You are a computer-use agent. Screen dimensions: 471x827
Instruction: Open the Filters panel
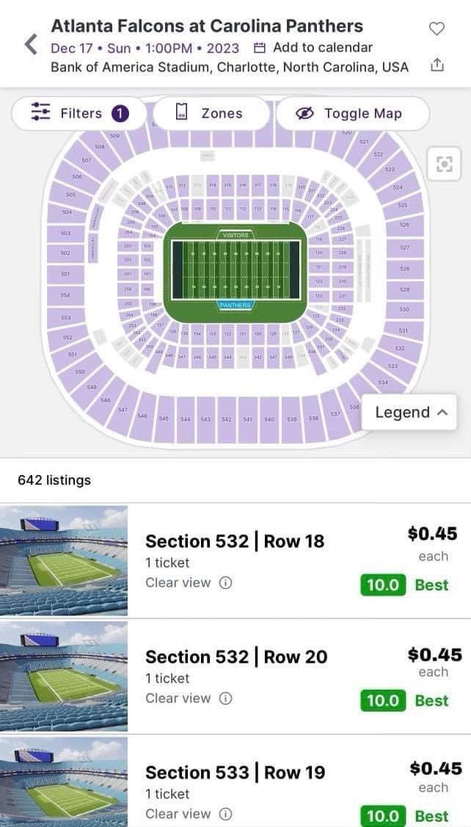(79, 114)
